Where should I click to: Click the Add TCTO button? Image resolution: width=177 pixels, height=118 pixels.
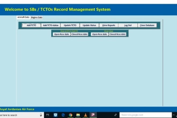[x=31, y=25]
